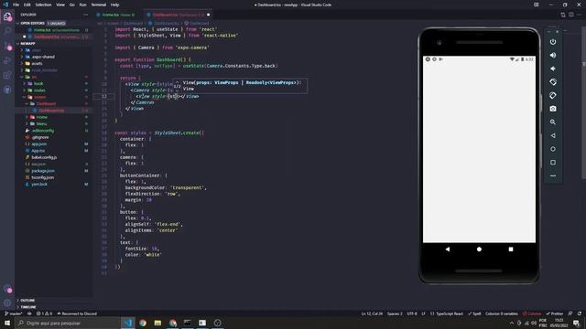Screen dimensions: 586x329
Task: Open the Terminal menu
Action: tap(98, 5)
